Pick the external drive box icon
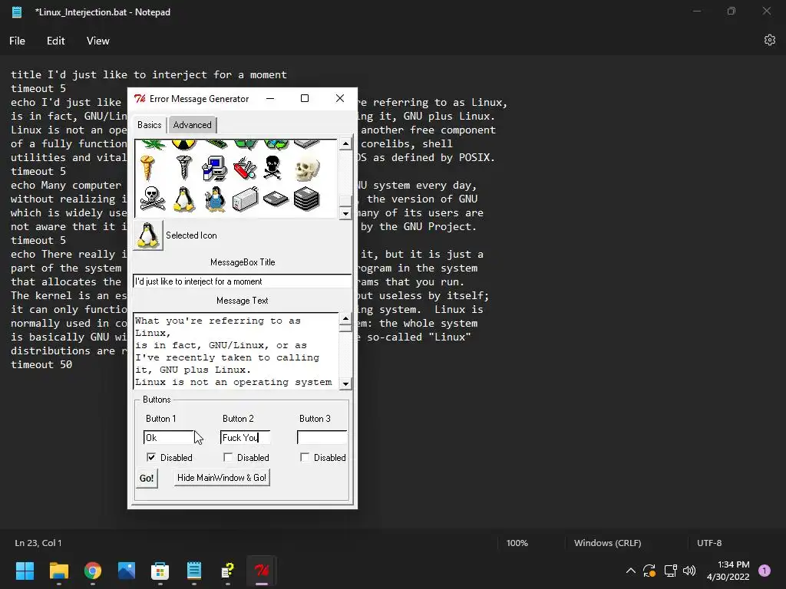Viewport: 786px width, 589px height. tap(245, 199)
